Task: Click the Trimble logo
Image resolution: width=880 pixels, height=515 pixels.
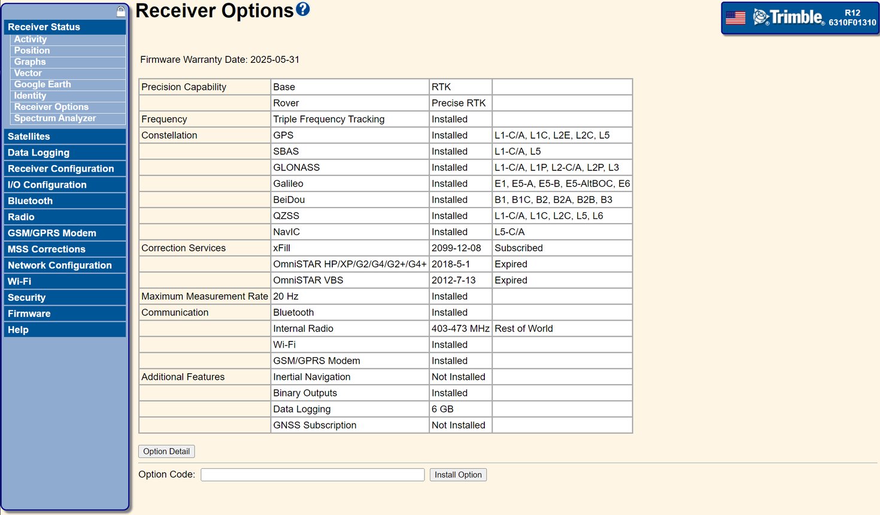Action: (x=788, y=17)
